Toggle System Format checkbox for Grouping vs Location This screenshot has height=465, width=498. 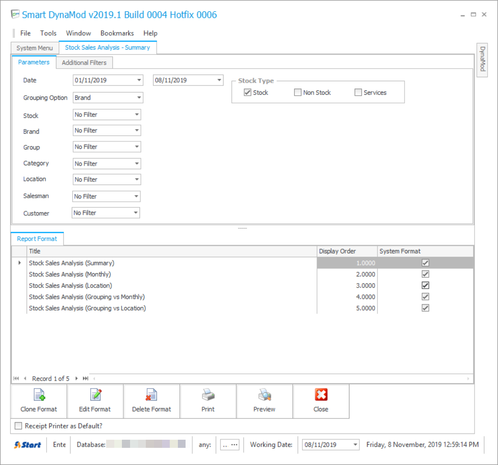pyautogui.click(x=425, y=308)
